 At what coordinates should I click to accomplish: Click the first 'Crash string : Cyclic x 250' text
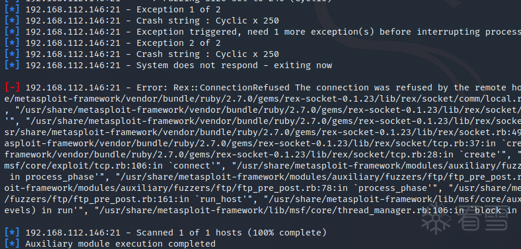[208, 21]
